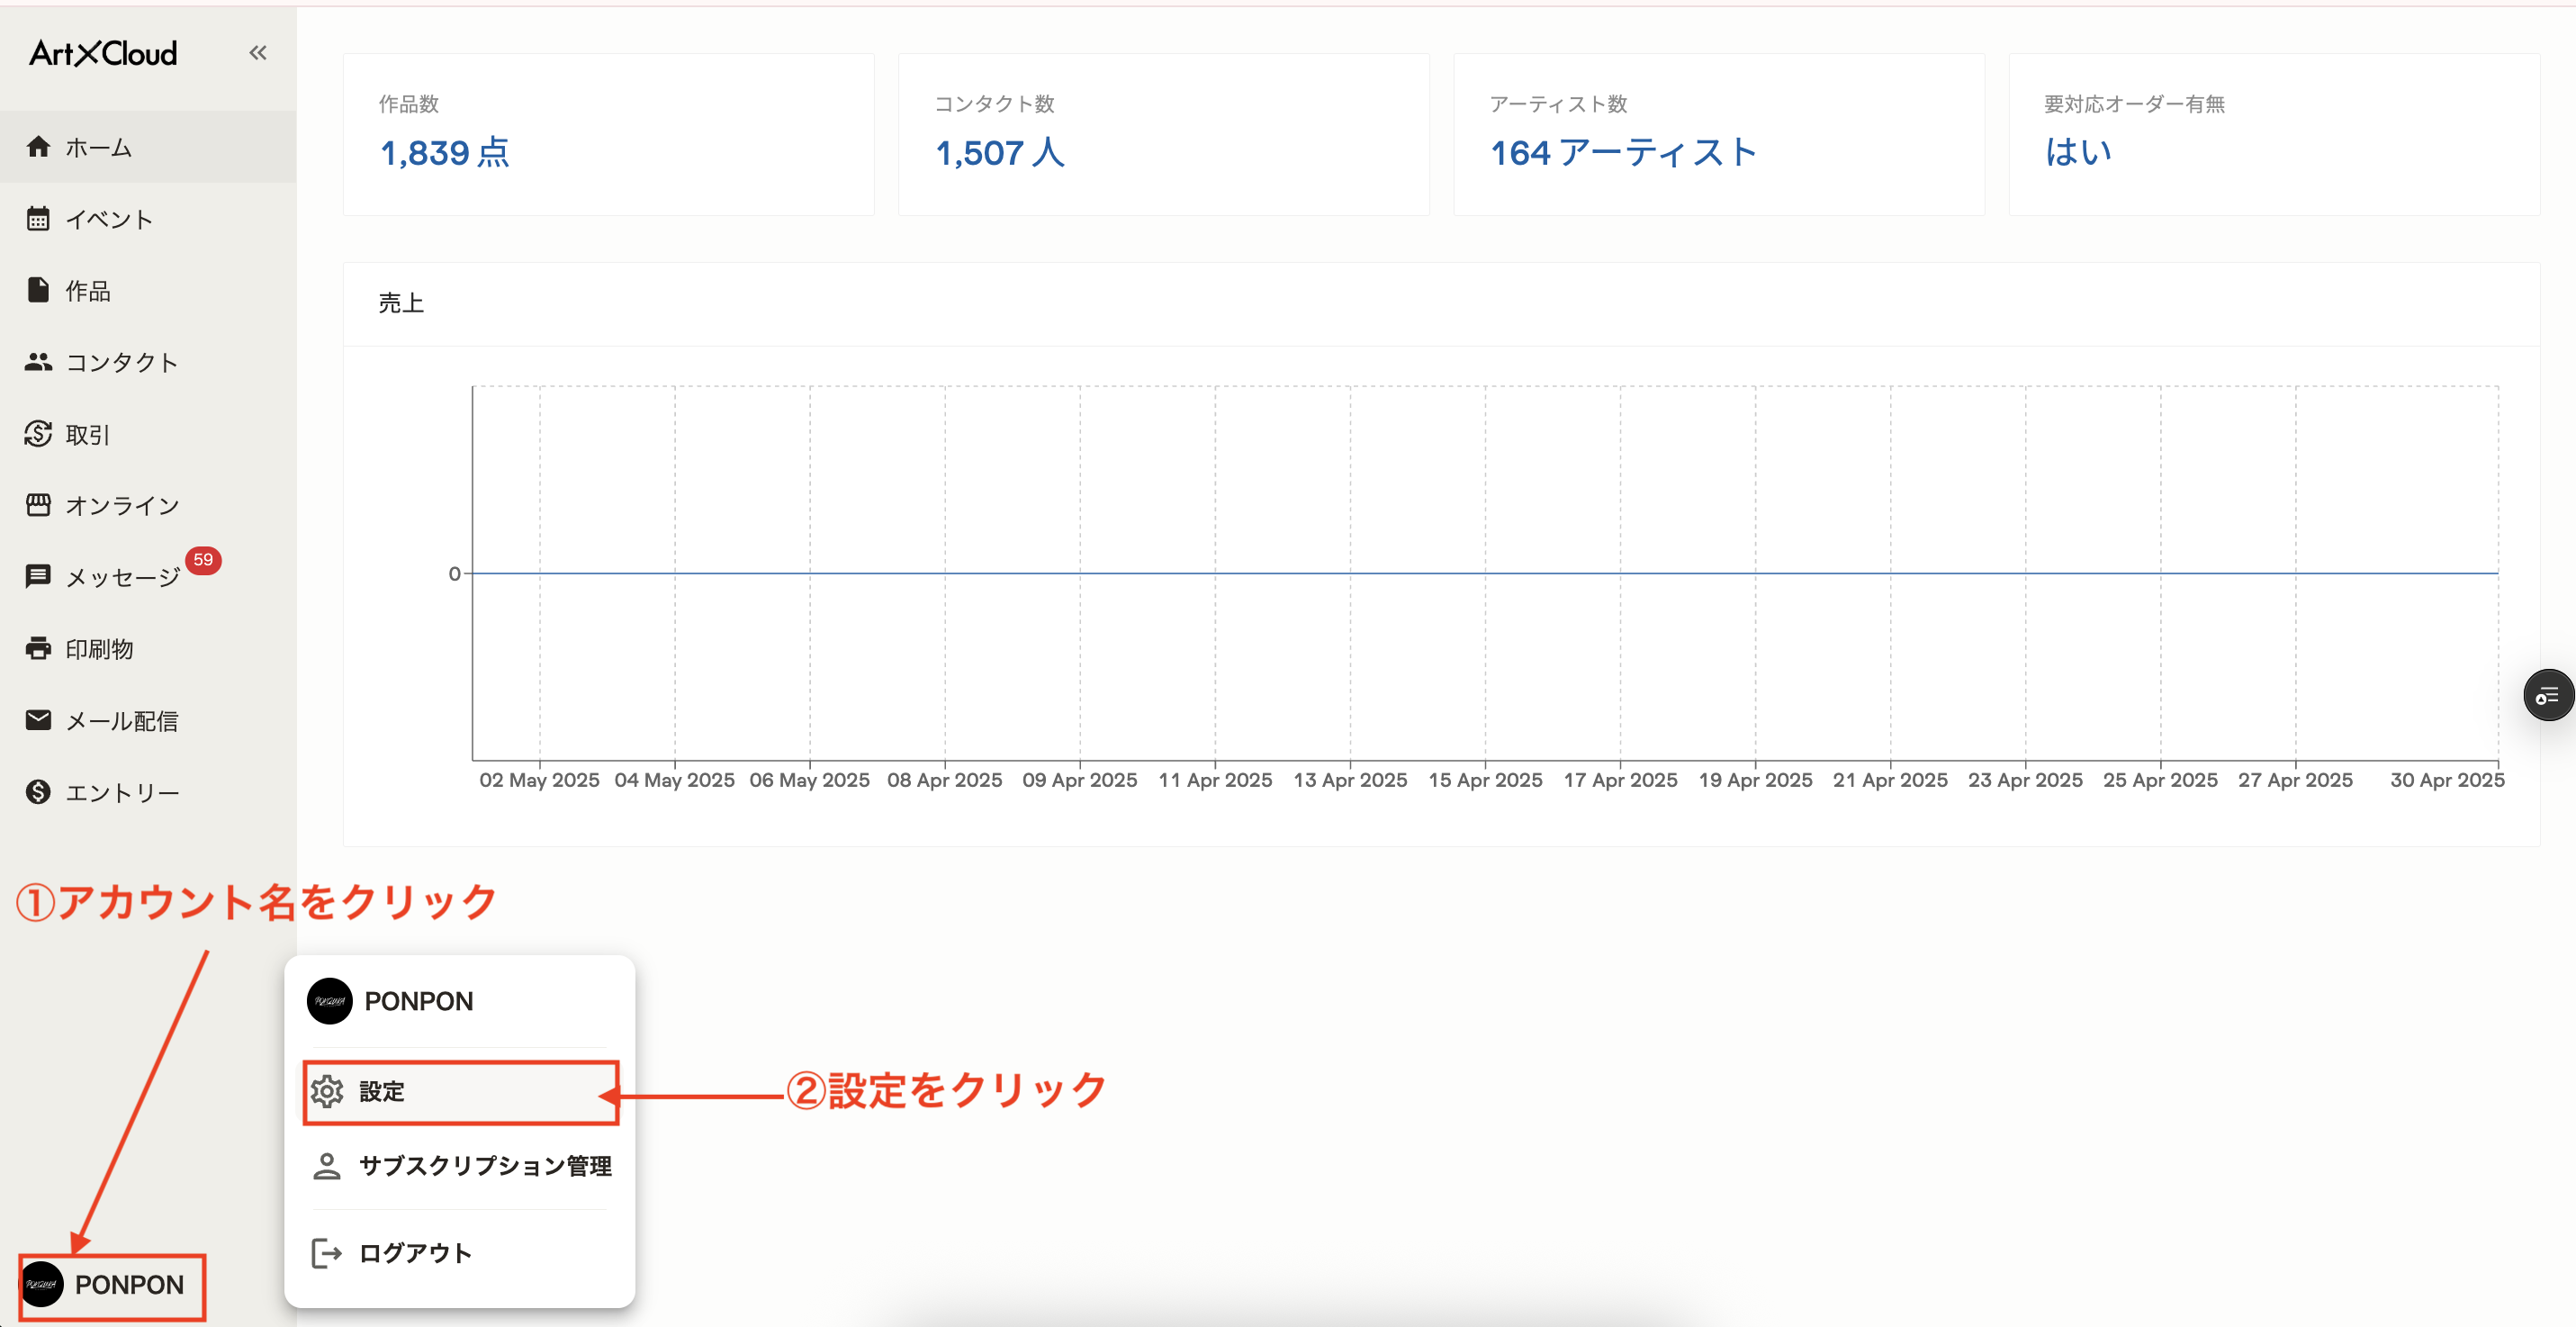Click the 13 Apr 2025 axis label
The image size is (2576, 1327).
click(x=1350, y=780)
